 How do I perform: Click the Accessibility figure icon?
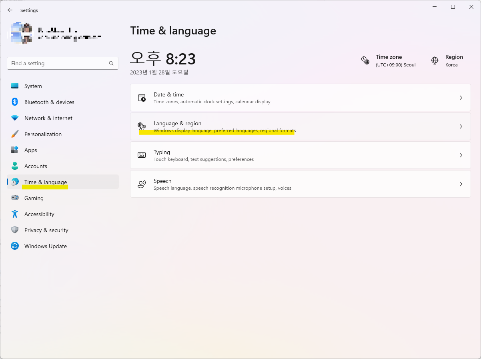[15, 214]
